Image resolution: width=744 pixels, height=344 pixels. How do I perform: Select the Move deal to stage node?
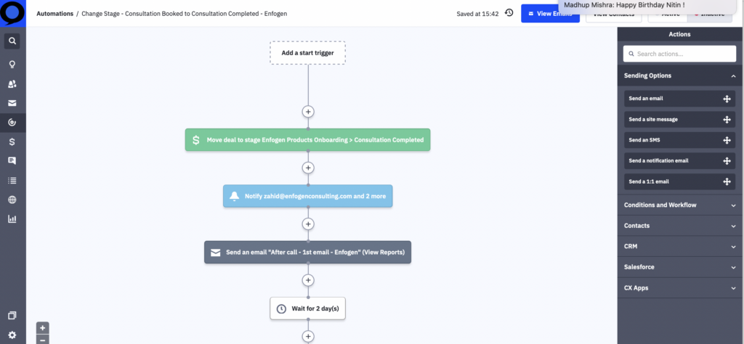coord(307,140)
